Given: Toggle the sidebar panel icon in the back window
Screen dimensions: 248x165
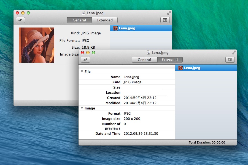Looking at the screenshot, I should (x=165, y=20).
